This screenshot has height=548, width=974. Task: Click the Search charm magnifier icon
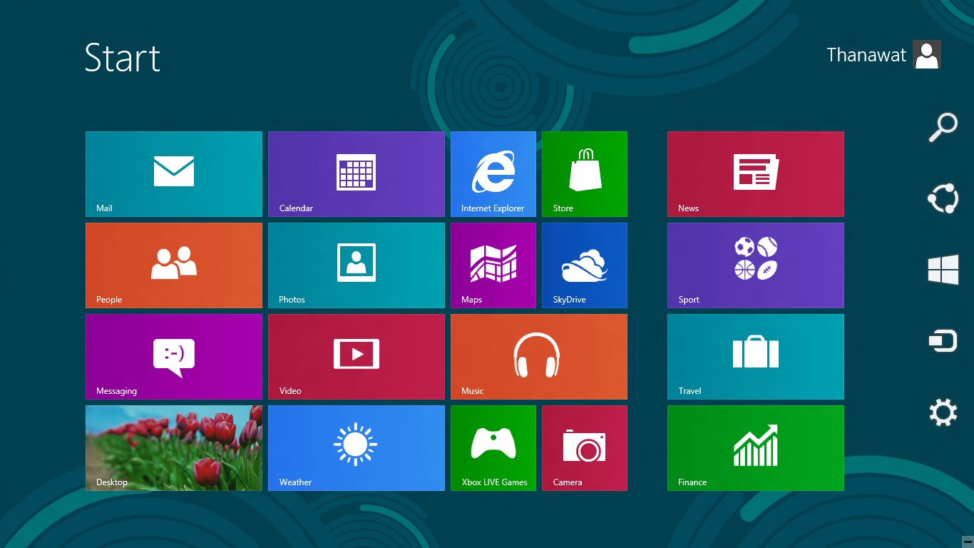tap(943, 127)
